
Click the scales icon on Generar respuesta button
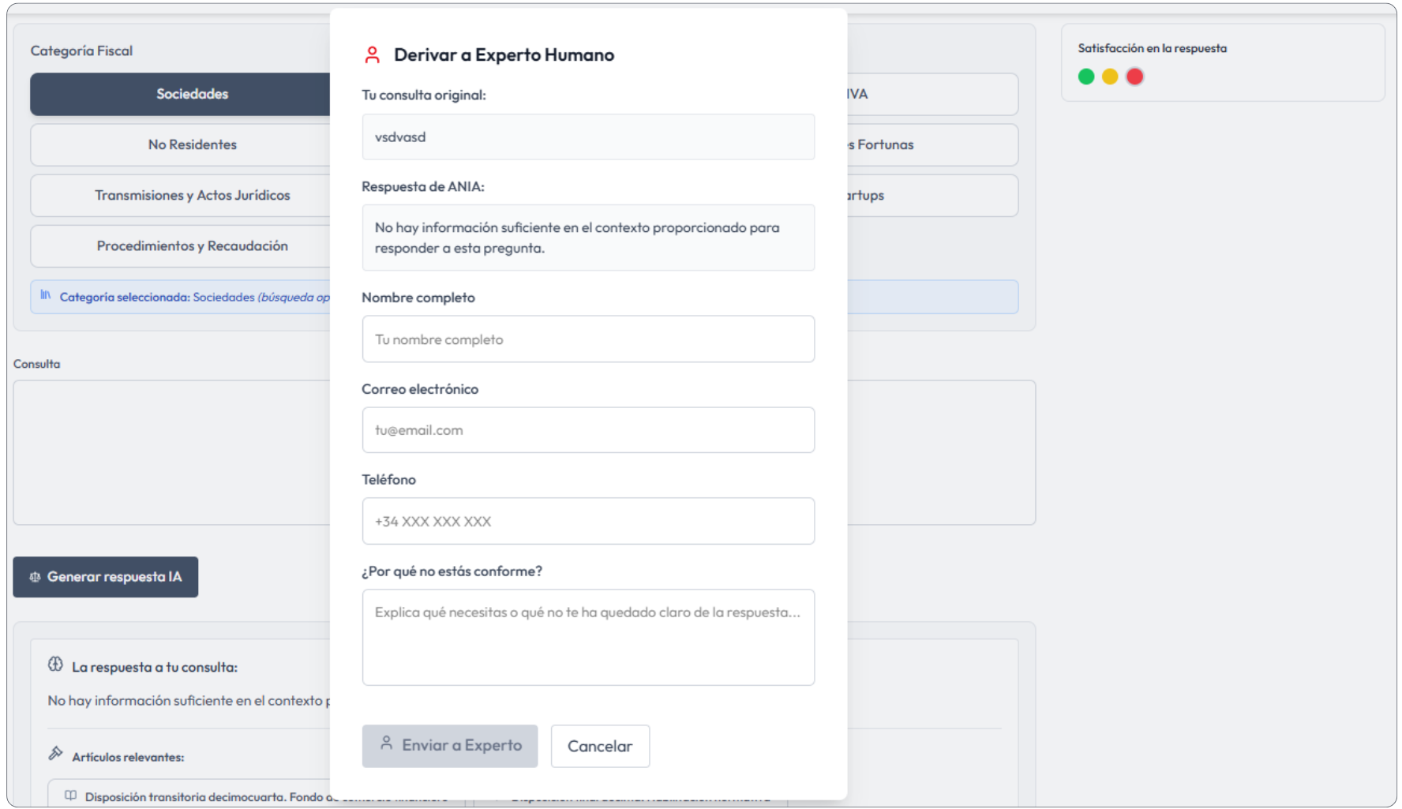(35, 577)
